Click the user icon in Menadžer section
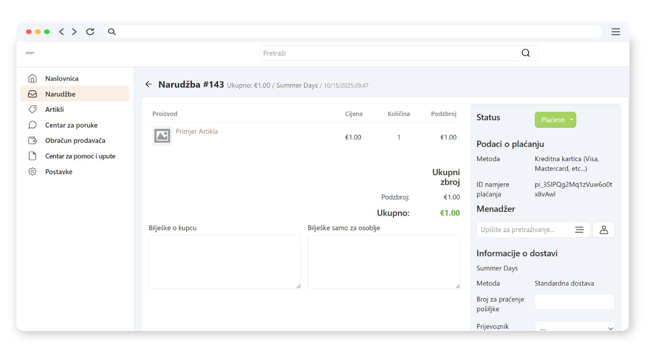This screenshot has width=649, height=352. [603, 230]
